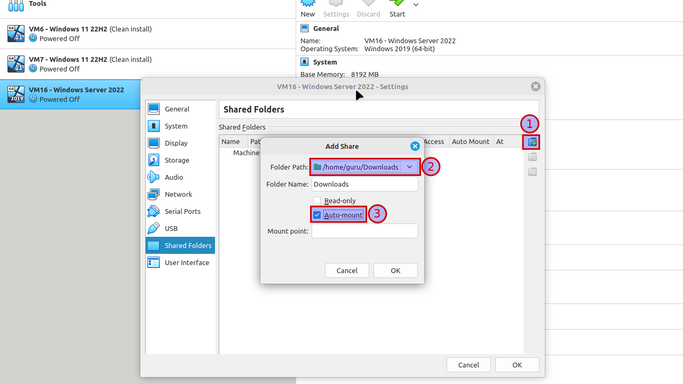Viewport: 683px width, 384px height.
Task: Open the General settings category
Action: coord(180,109)
